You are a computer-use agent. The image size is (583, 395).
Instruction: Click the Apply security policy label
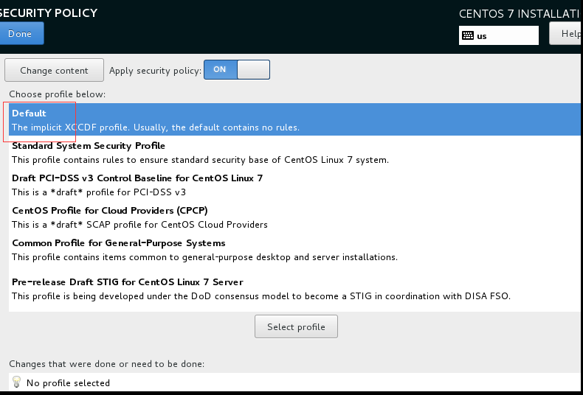tap(155, 71)
